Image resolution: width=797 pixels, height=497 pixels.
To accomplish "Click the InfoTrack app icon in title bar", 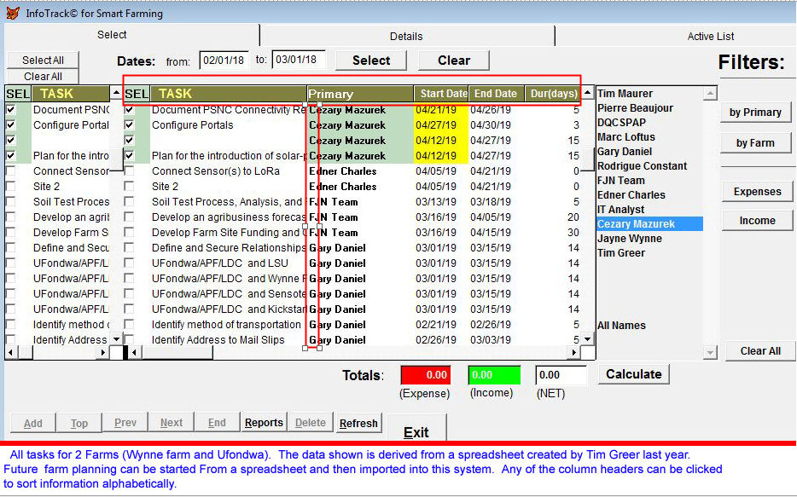I will [11, 13].
